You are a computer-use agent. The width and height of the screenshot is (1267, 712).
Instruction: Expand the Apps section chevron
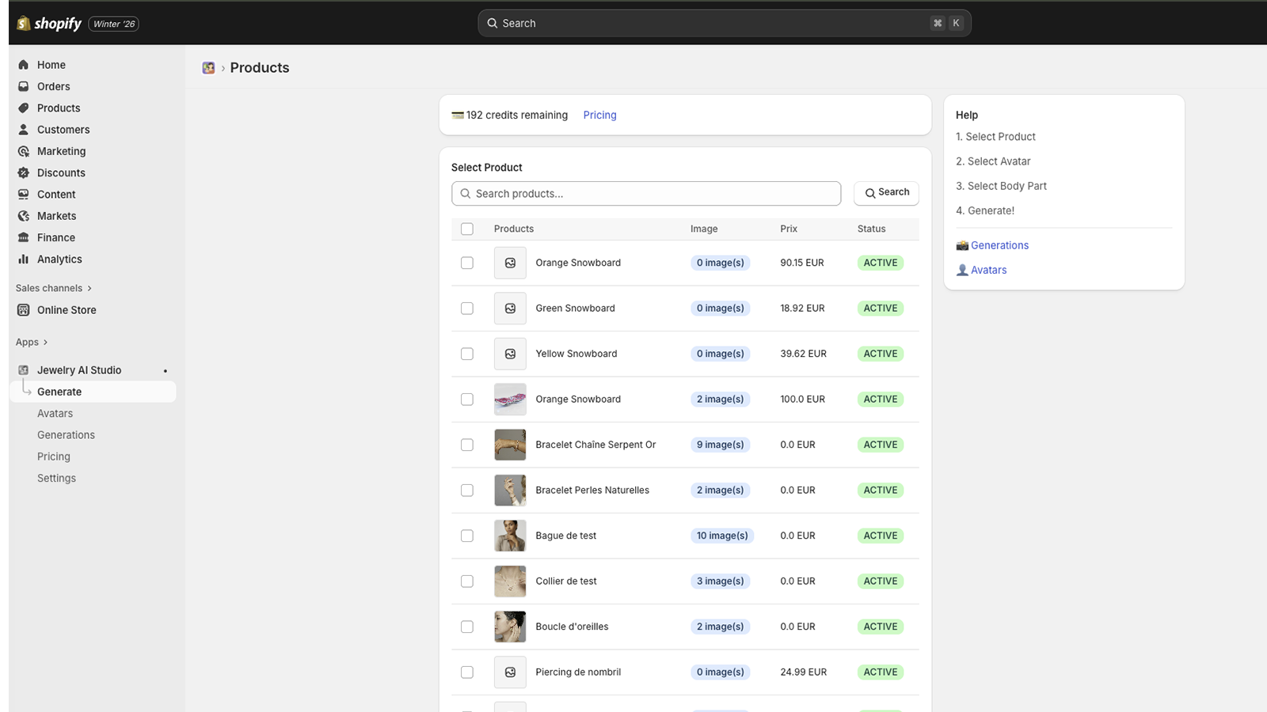coord(45,343)
